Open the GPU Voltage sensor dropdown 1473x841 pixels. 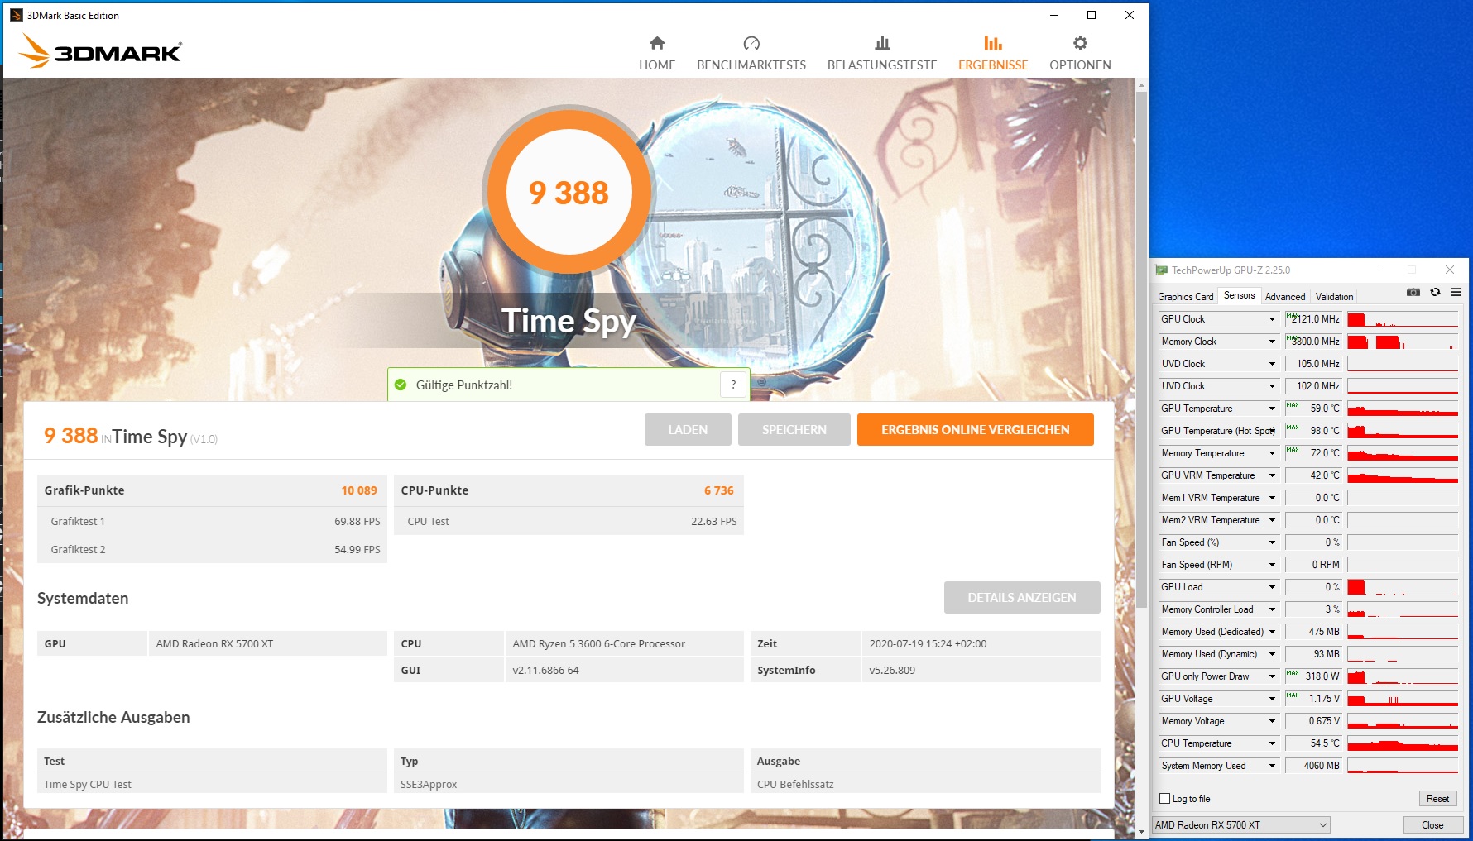coord(1272,699)
